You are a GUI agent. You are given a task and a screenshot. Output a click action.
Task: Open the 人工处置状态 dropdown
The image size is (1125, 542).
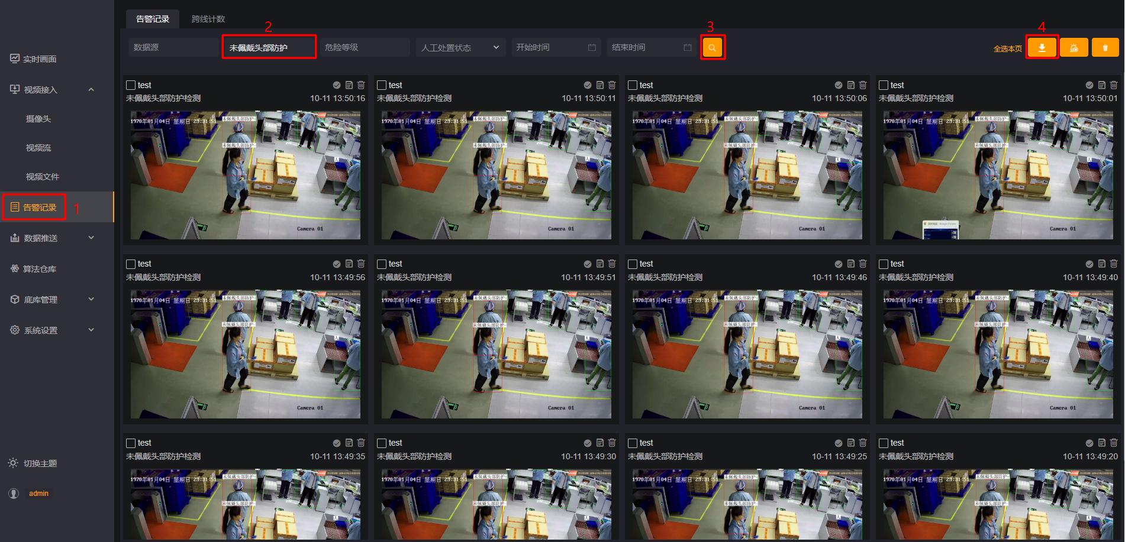[x=460, y=47]
